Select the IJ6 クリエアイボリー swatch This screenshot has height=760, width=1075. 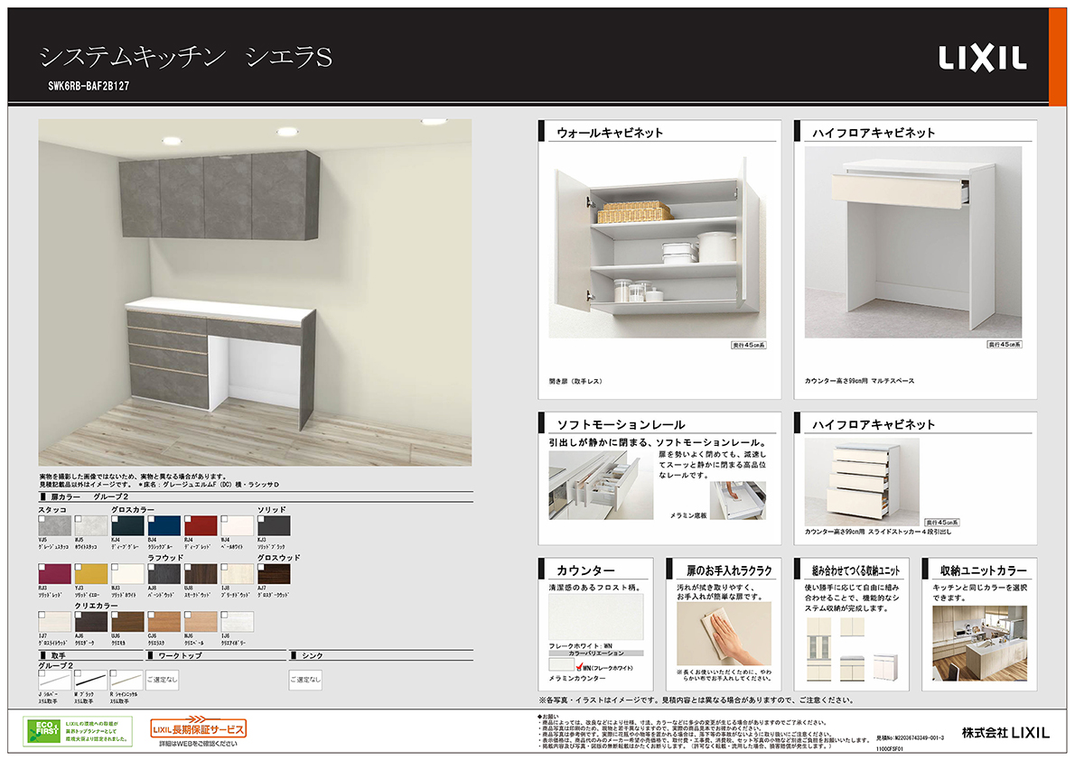click(x=238, y=622)
